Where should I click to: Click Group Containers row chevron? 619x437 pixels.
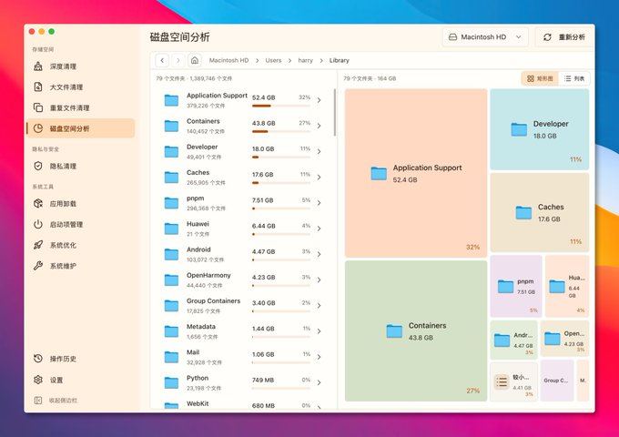click(319, 306)
